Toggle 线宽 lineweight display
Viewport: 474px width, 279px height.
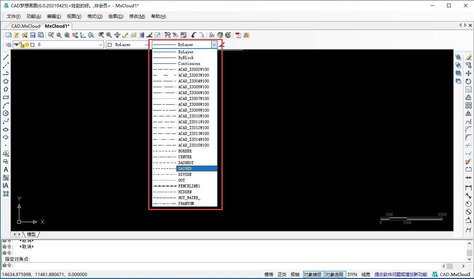pos(366,274)
